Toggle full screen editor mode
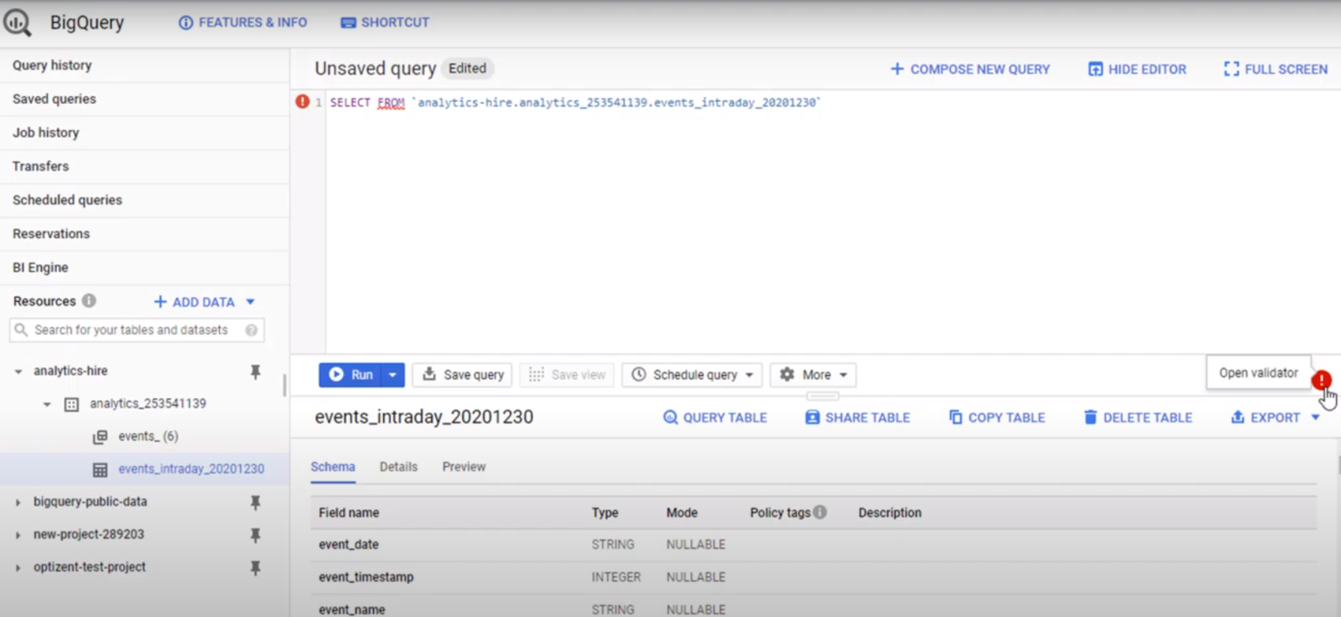The width and height of the screenshot is (1341, 617). click(x=1231, y=69)
